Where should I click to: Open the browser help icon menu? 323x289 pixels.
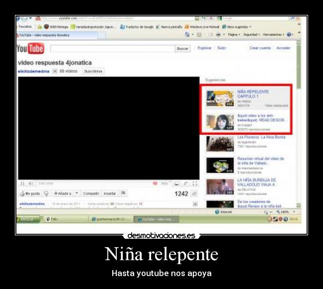tap(290, 35)
